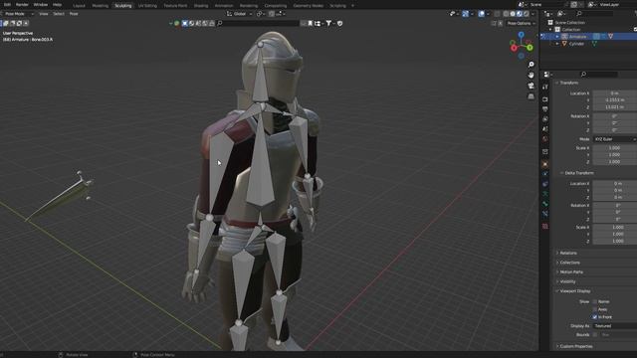Open the viewport shading options dropdown
This screenshot has width=637, height=358.
(533, 14)
